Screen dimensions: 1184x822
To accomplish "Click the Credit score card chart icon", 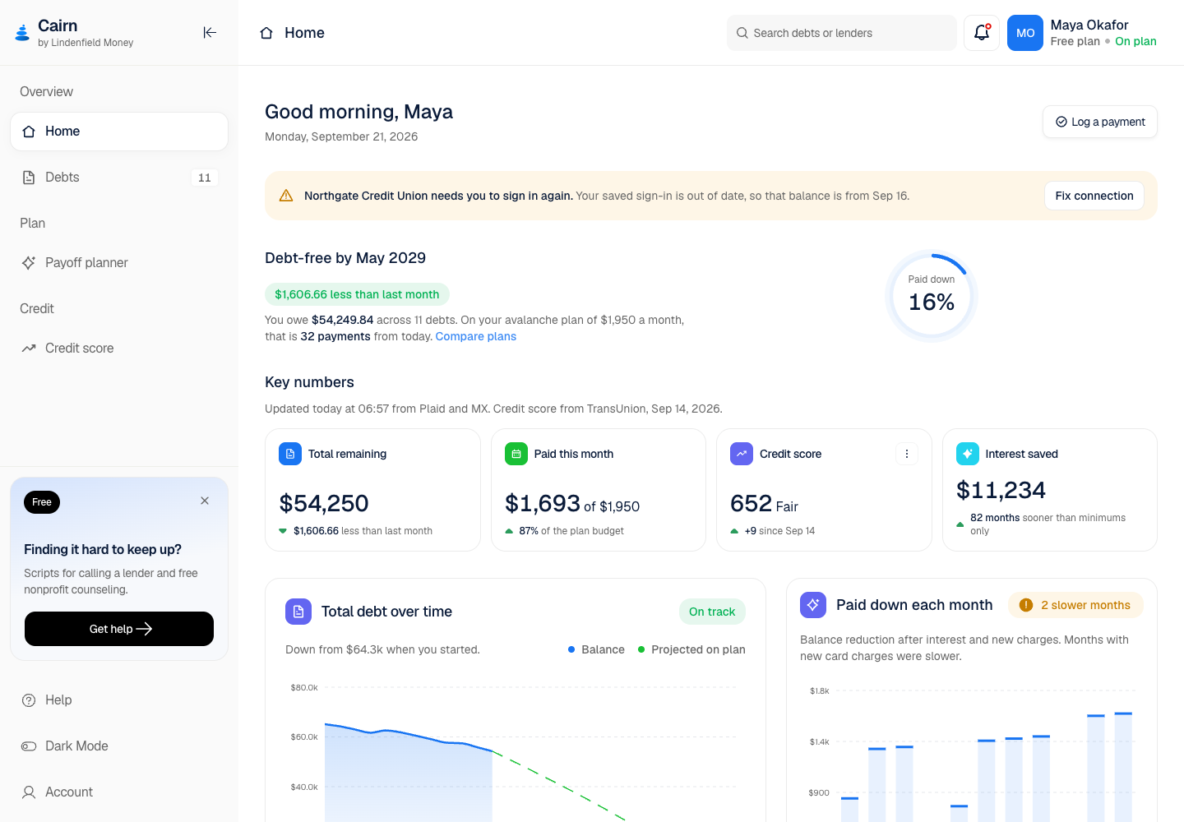I will click(x=742, y=454).
